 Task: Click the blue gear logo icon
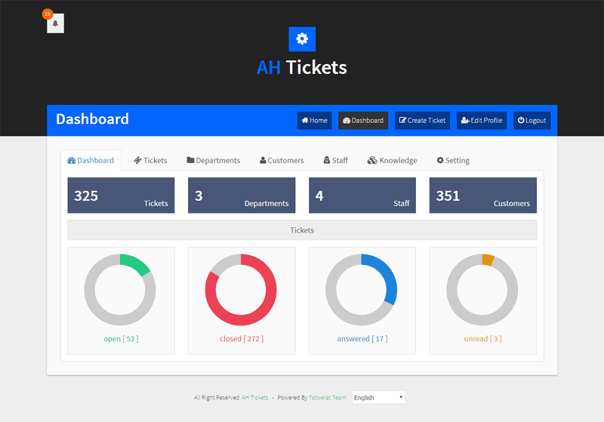point(302,39)
